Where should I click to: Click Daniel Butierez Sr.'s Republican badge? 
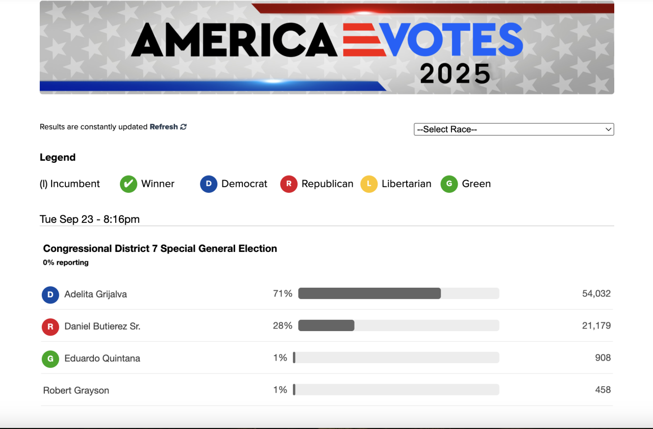pyautogui.click(x=51, y=326)
